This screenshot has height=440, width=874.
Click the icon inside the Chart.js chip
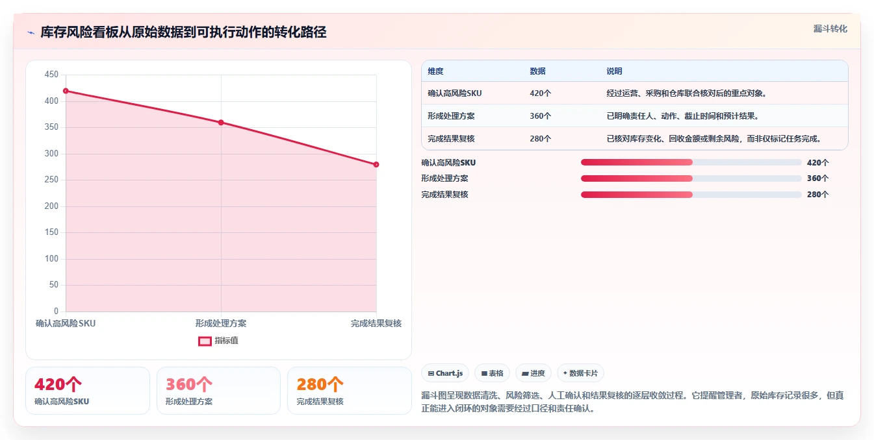click(x=431, y=373)
